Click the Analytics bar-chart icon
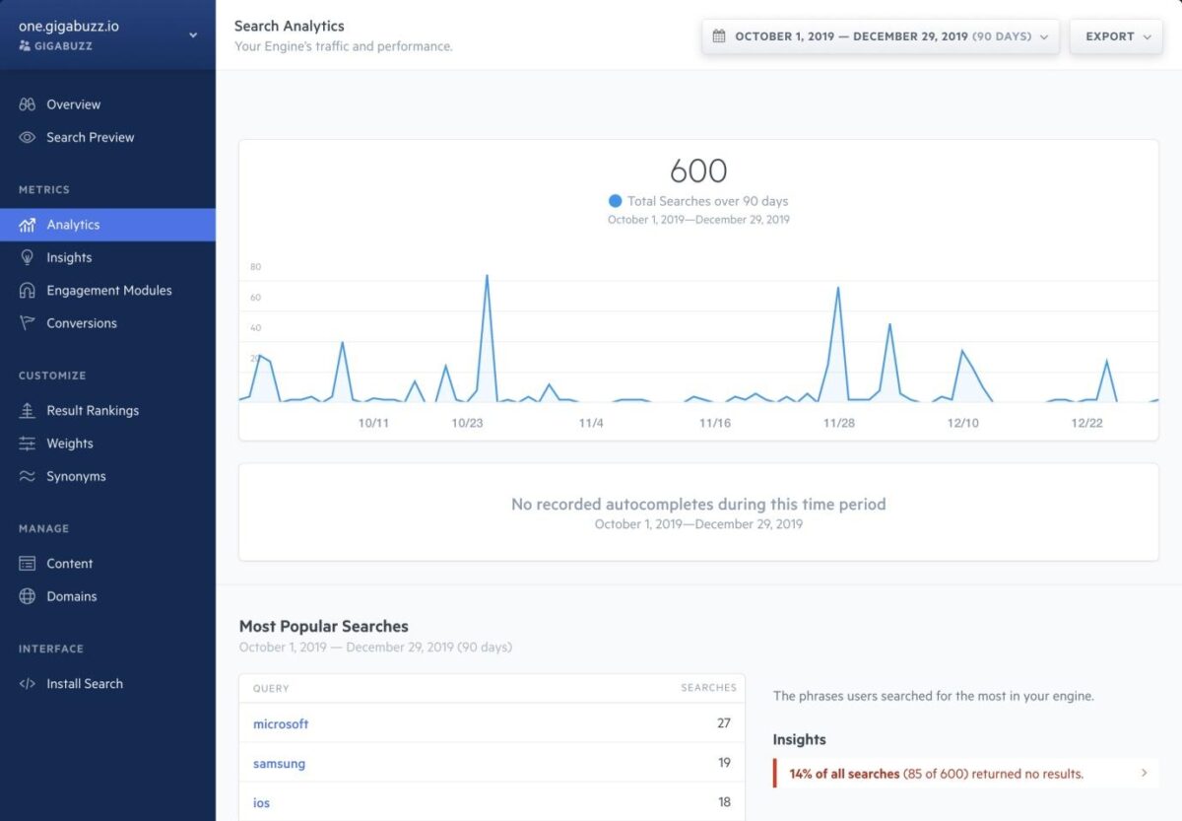This screenshot has width=1182, height=821. click(26, 224)
